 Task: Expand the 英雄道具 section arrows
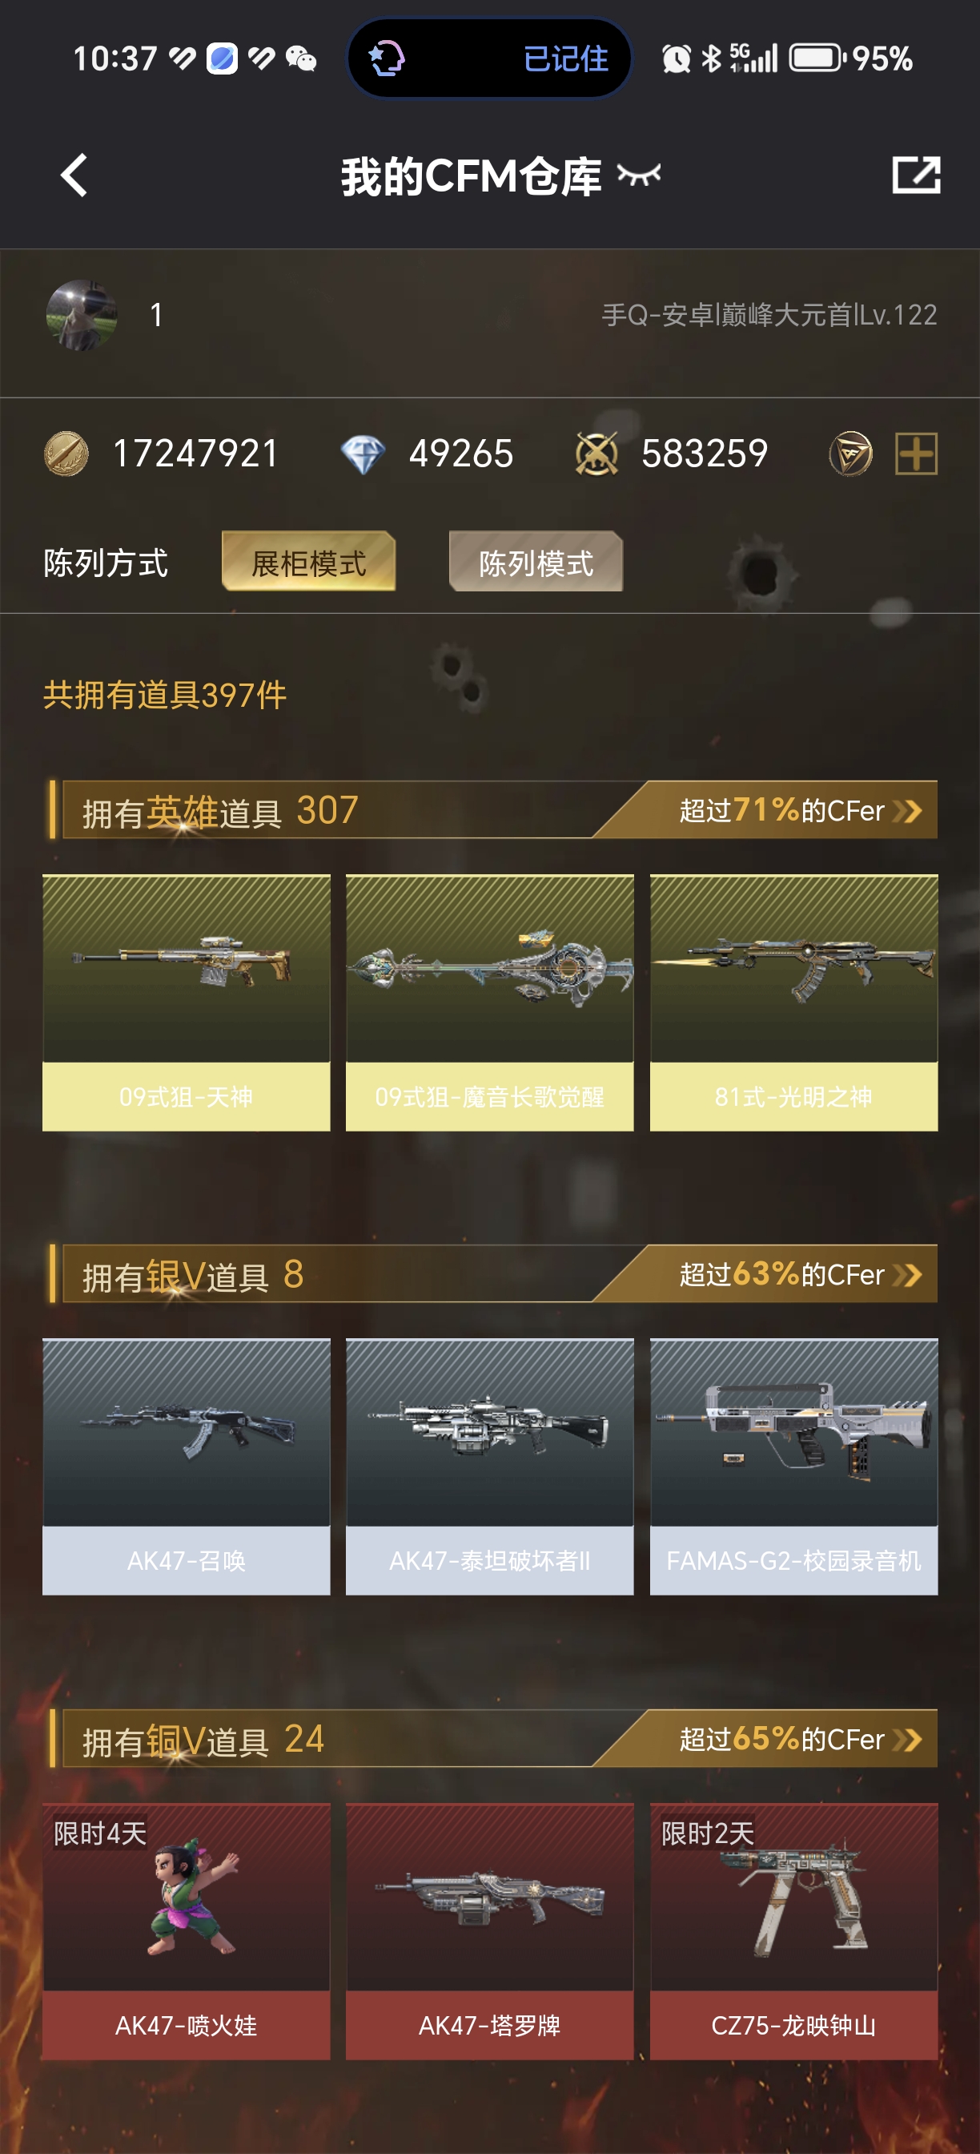pos(907,810)
